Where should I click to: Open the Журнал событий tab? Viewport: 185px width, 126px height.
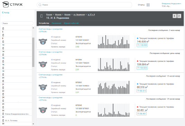pos(71,23)
